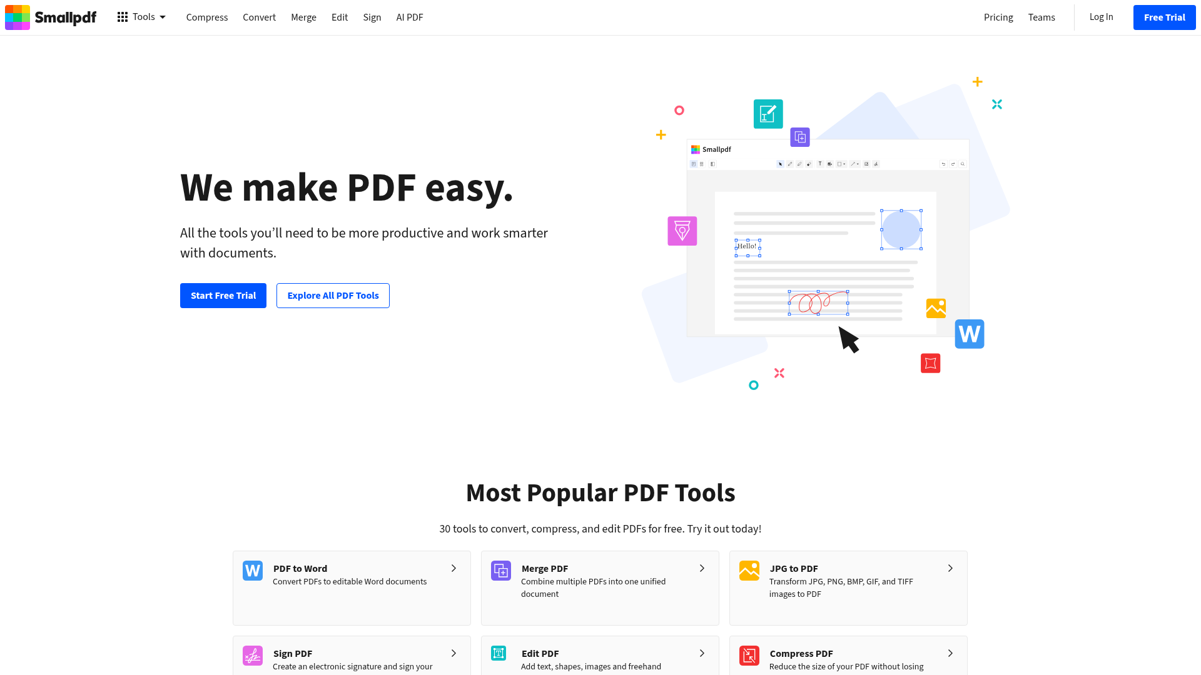Switch to thumbnail grid view mode
The height and width of the screenshot is (675, 1201).
[x=701, y=164]
